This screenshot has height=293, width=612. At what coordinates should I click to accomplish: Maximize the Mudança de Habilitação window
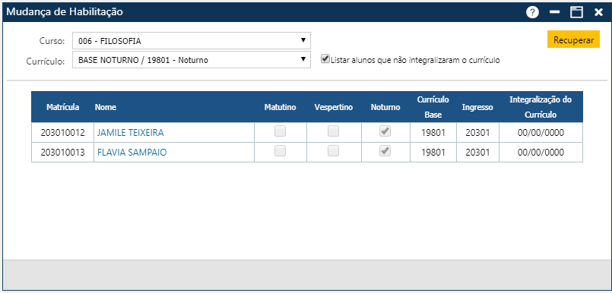(x=576, y=12)
